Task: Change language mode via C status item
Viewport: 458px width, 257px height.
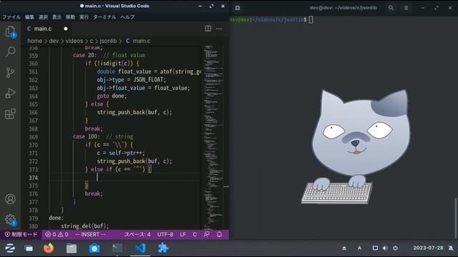Action: [x=195, y=235]
